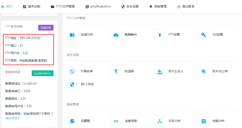Screen dimensions: 242x128
Task: Click 退出登录 to log out
Action: click(188, 7)
